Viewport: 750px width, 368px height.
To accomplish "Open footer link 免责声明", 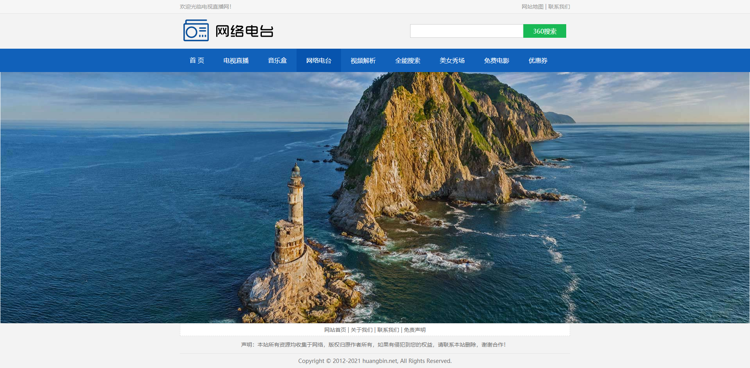I will (x=415, y=330).
